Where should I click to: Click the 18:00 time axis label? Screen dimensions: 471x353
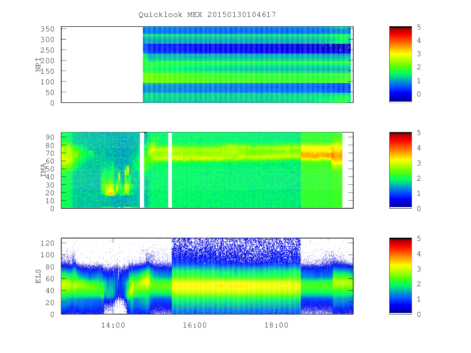pyautogui.click(x=276, y=325)
